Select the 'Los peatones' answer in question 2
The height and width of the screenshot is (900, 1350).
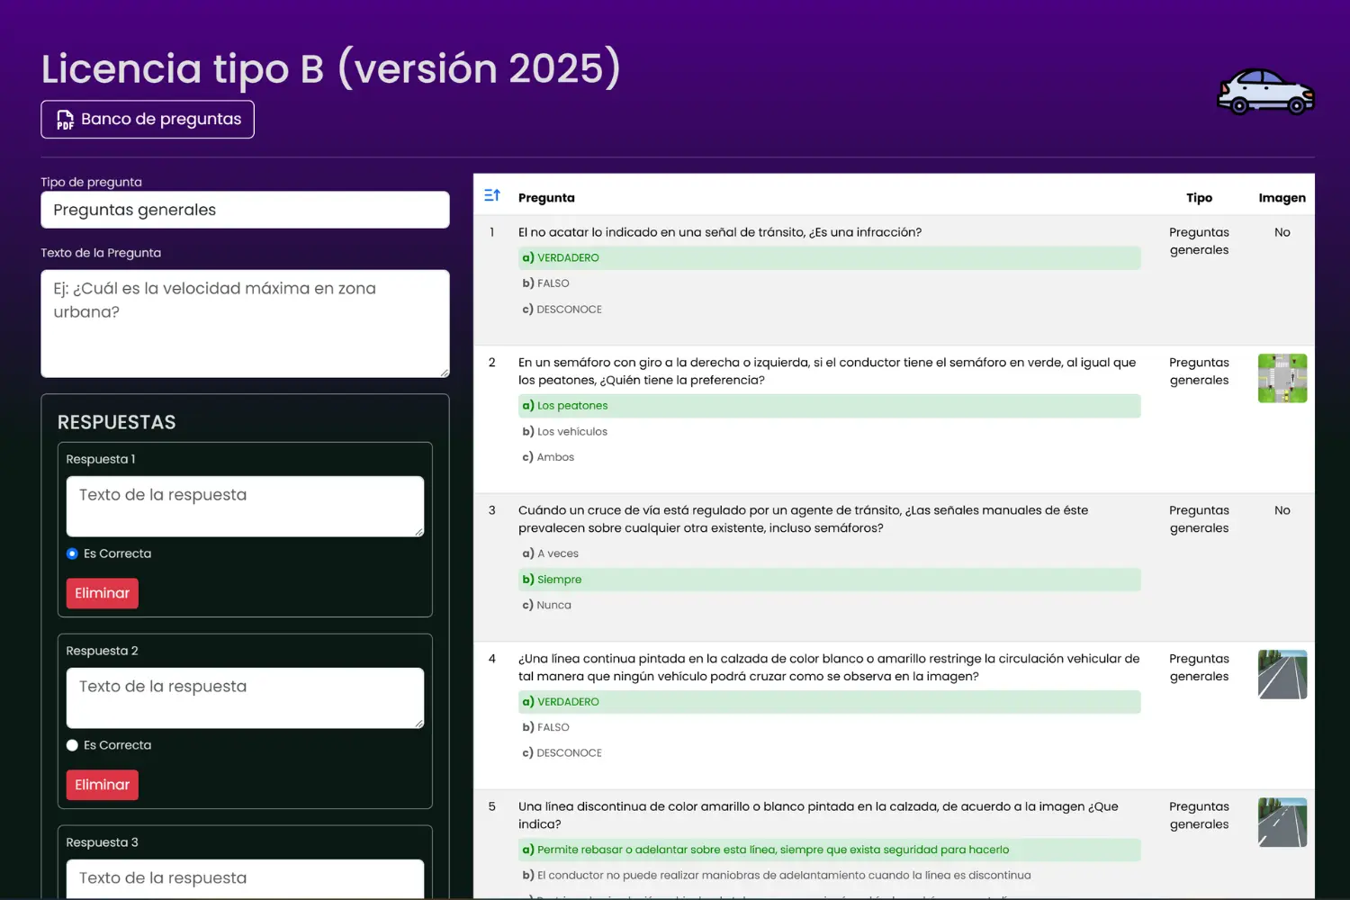572,406
